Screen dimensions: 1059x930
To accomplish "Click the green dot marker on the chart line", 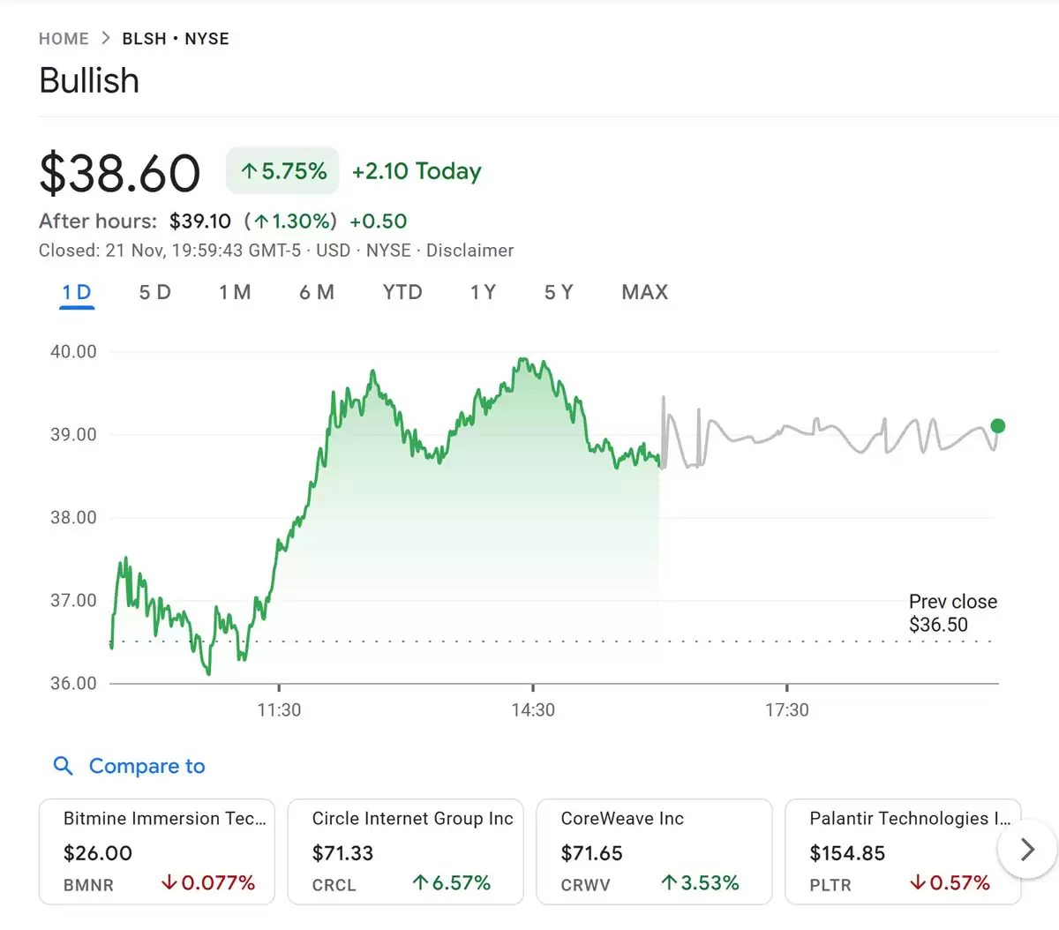I will (x=998, y=426).
